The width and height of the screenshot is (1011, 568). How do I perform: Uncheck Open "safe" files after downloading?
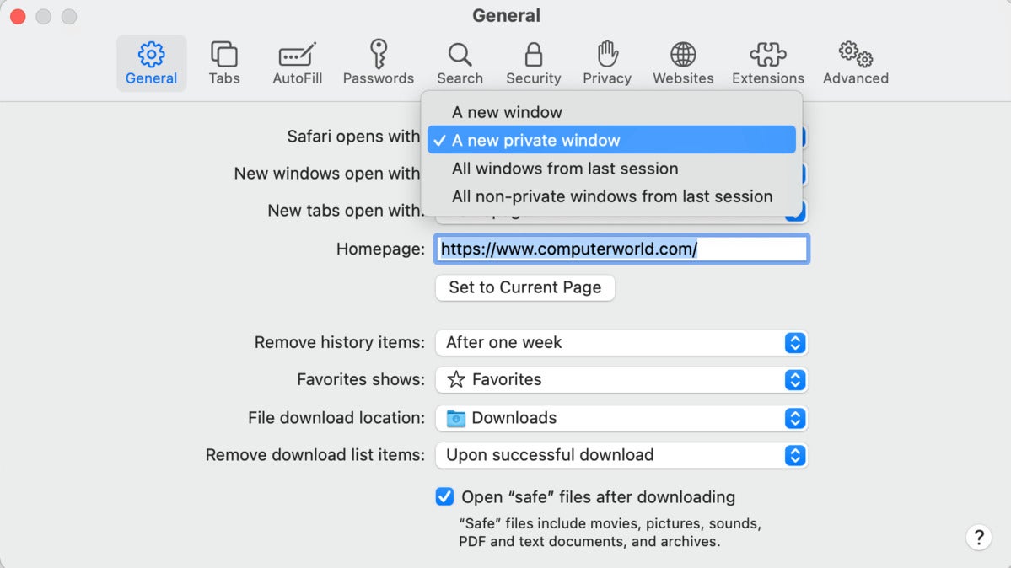[x=444, y=496]
